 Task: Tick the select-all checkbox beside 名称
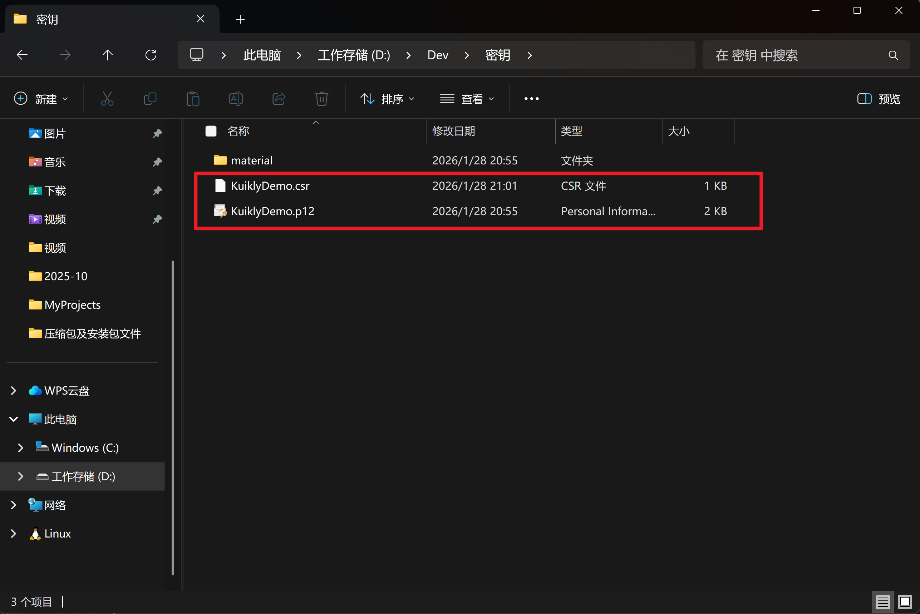(211, 131)
